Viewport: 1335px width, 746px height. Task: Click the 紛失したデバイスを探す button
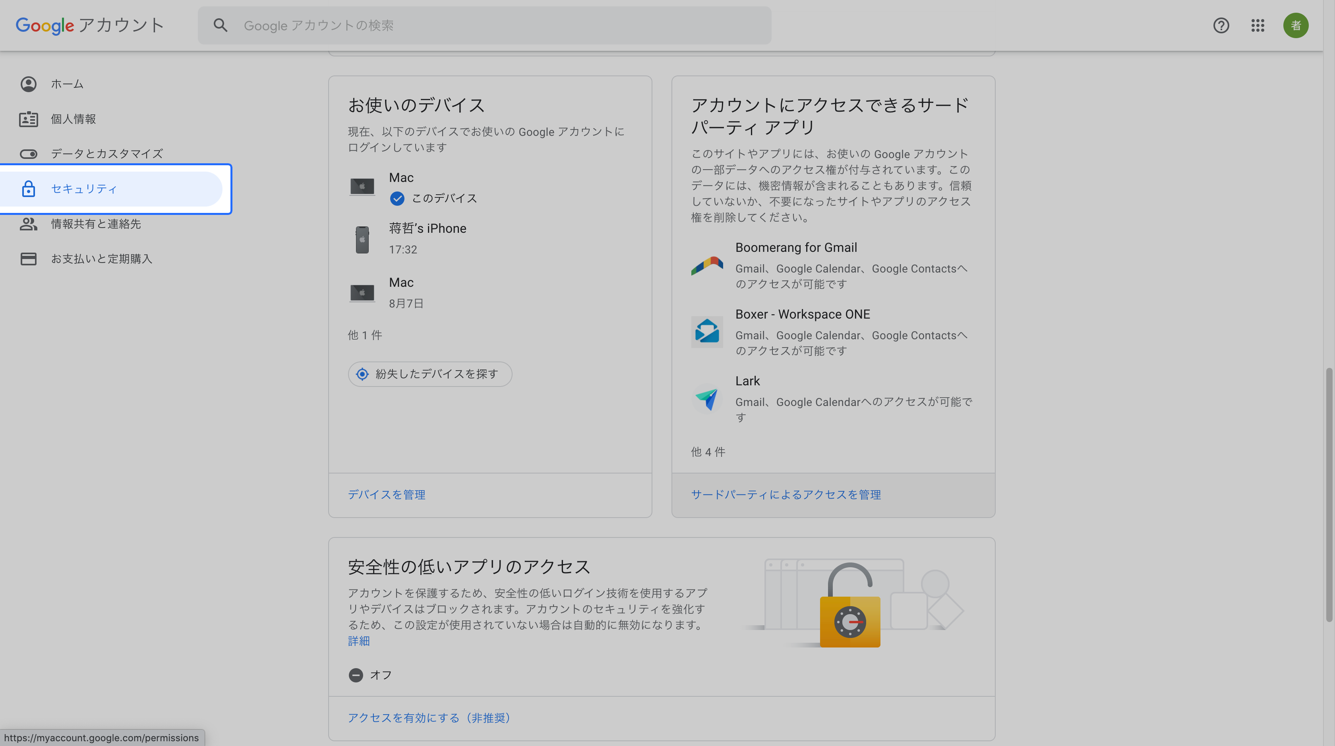pyautogui.click(x=430, y=374)
